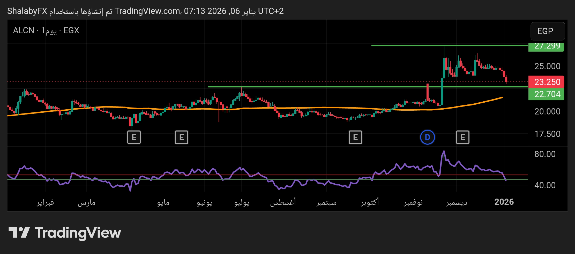Click the blue dividend D marker
The height and width of the screenshot is (254, 575).
pyautogui.click(x=427, y=137)
